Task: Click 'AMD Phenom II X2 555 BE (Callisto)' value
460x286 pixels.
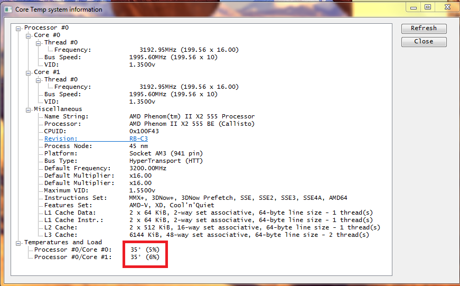Action: tap(192, 124)
